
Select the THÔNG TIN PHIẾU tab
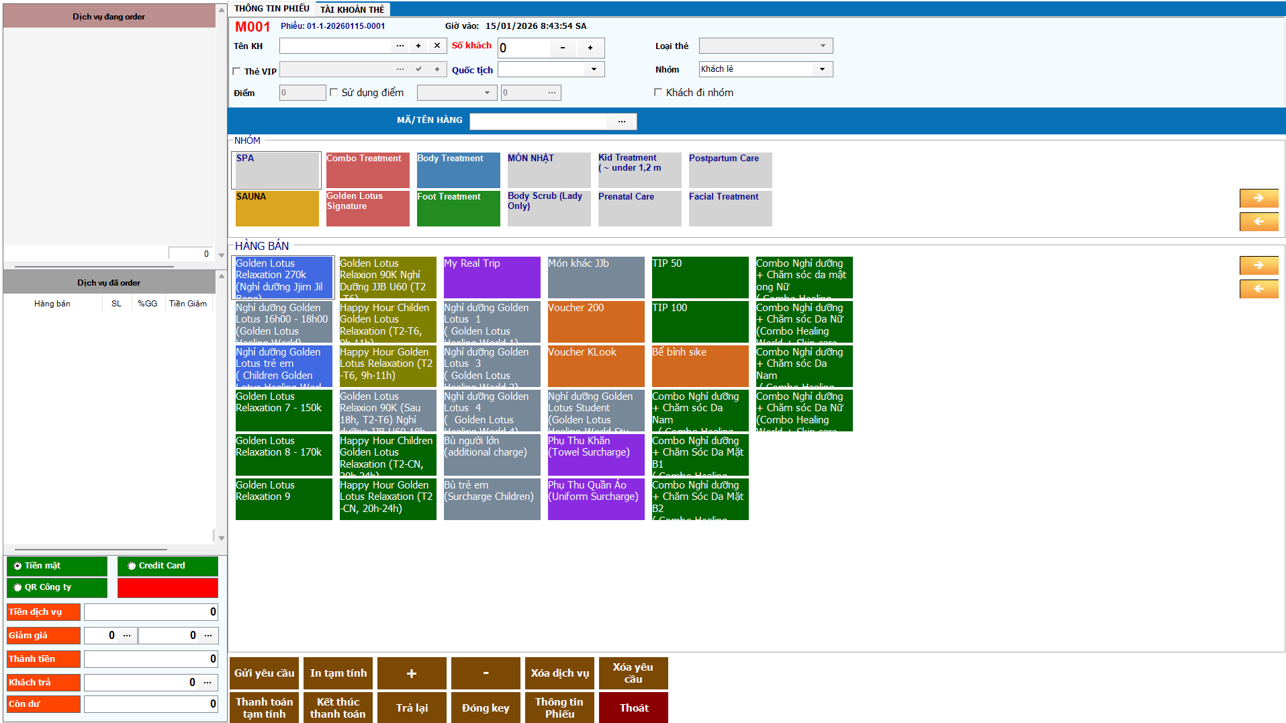(271, 9)
